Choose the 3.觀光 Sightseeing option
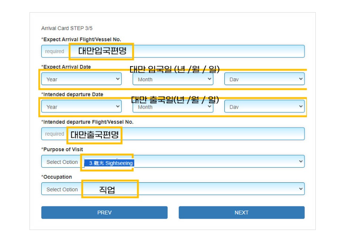Image resolution: width=352 pixels, height=238 pixels. [109, 163]
